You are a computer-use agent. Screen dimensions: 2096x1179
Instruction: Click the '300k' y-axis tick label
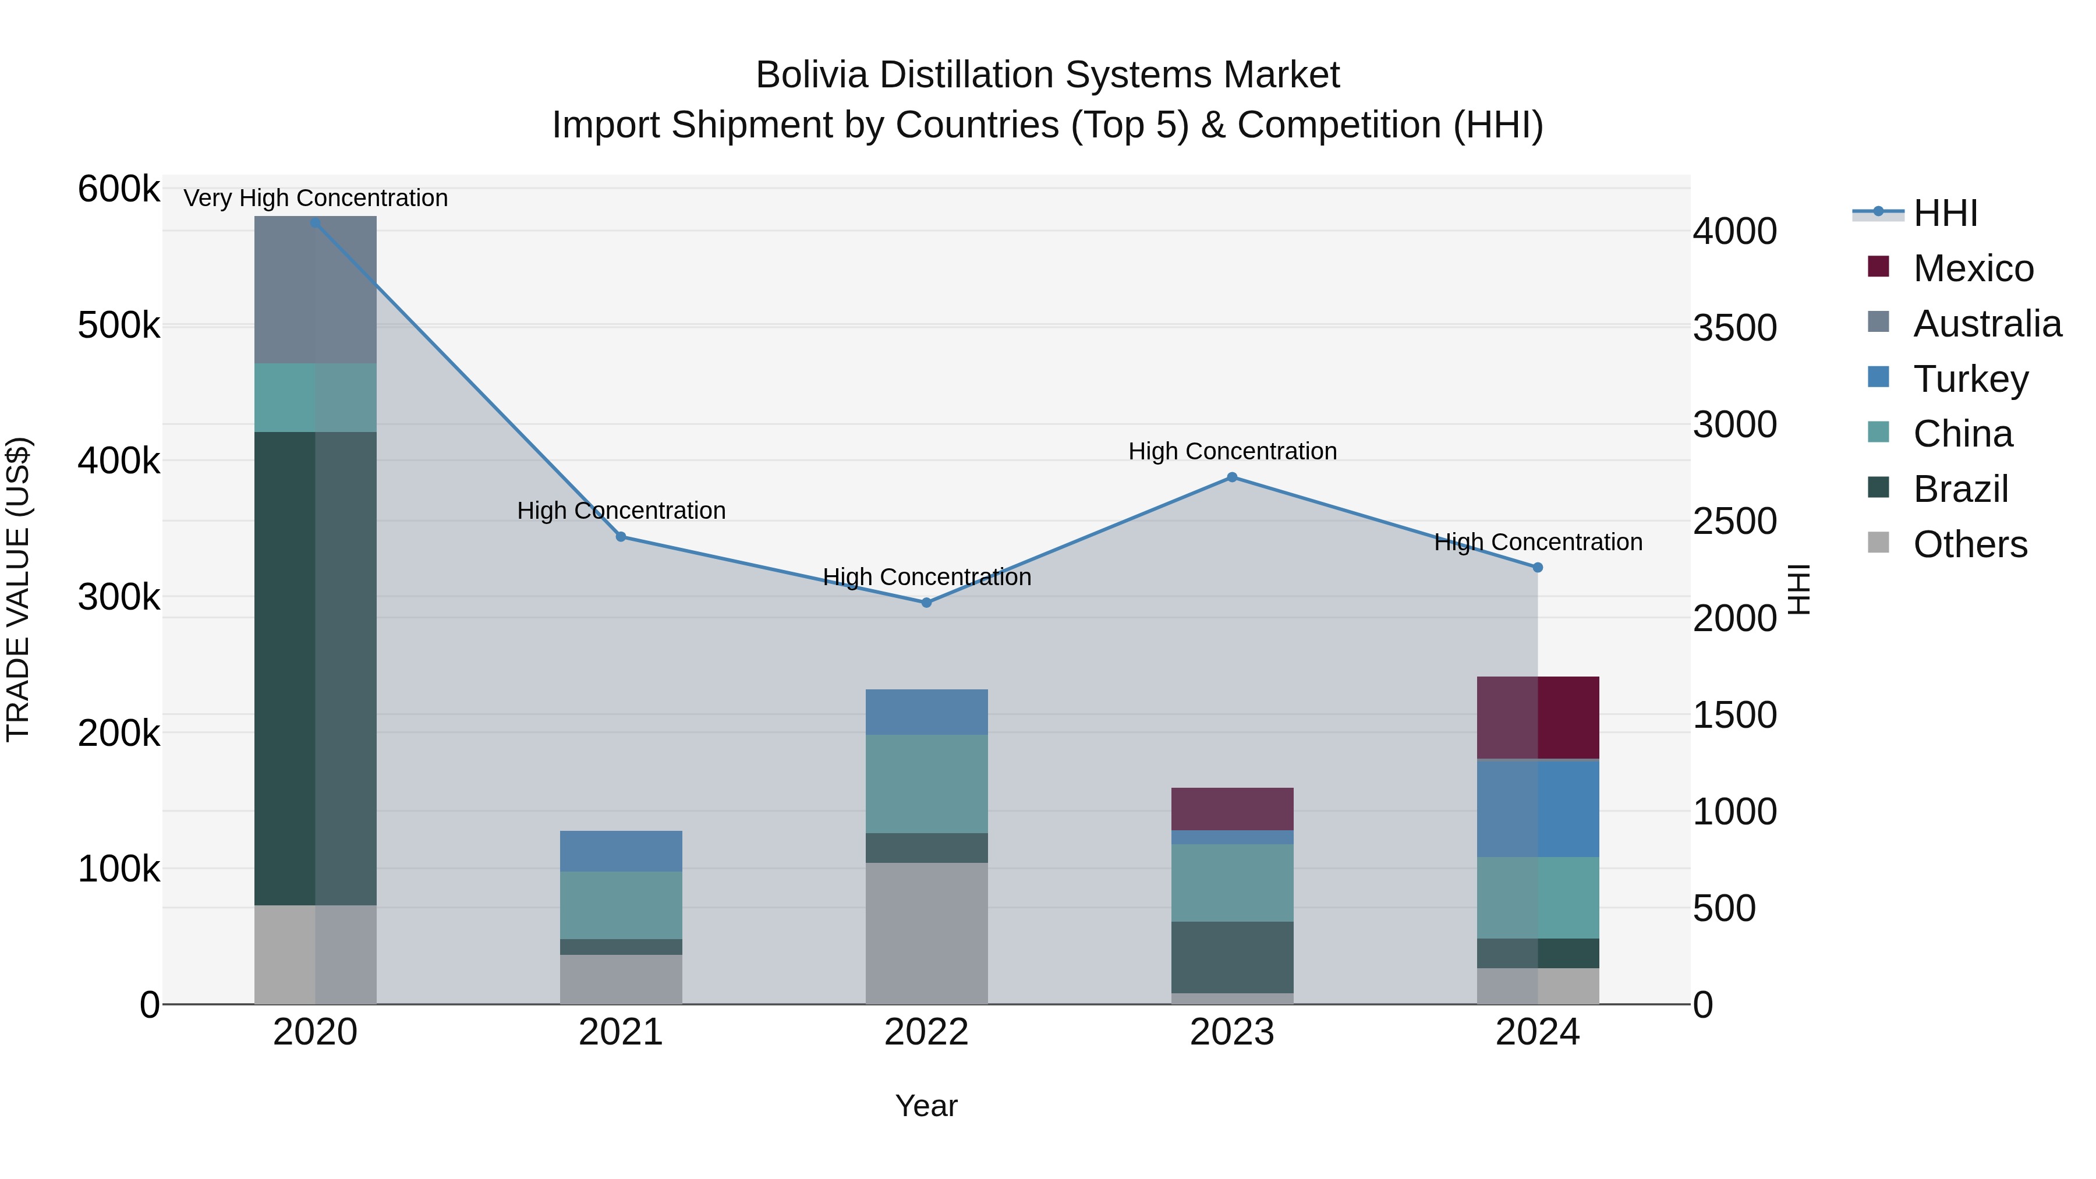119,597
